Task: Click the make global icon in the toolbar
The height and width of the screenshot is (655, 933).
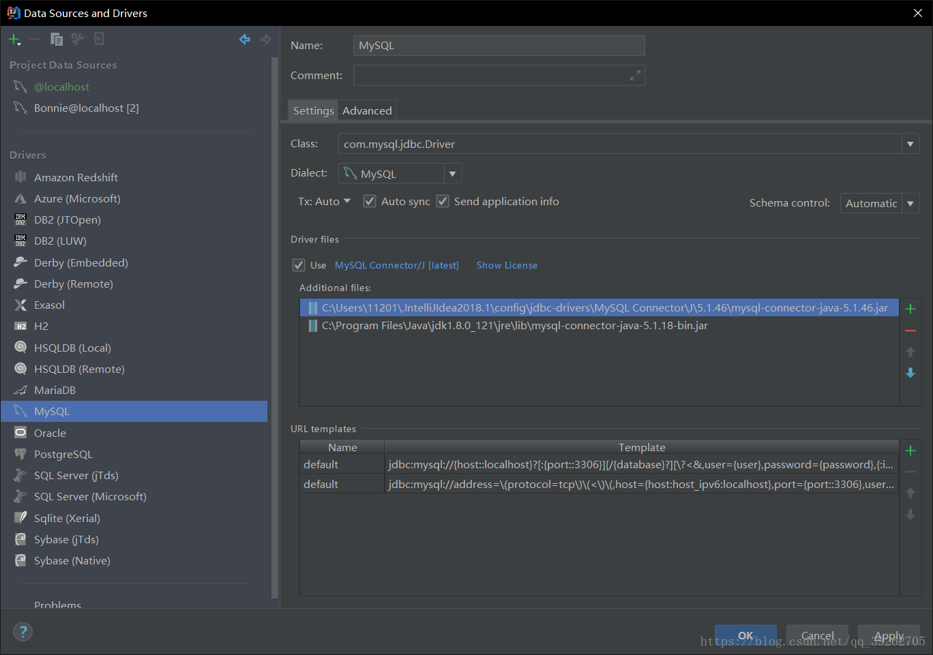Action: click(99, 40)
